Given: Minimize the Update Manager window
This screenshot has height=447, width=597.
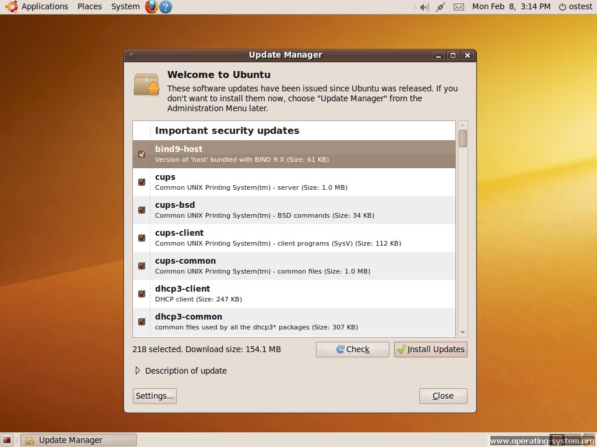Looking at the screenshot, I should (438, 55).
